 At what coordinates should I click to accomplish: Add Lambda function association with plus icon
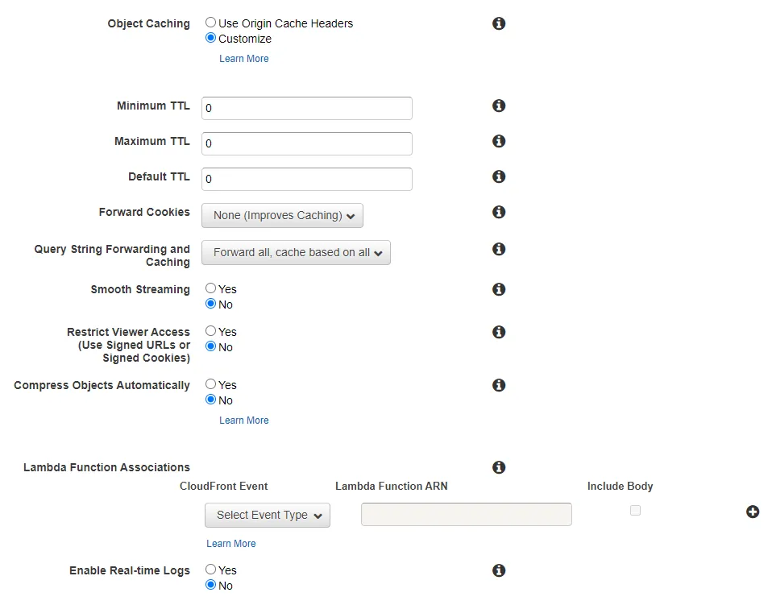click(753, 512)
